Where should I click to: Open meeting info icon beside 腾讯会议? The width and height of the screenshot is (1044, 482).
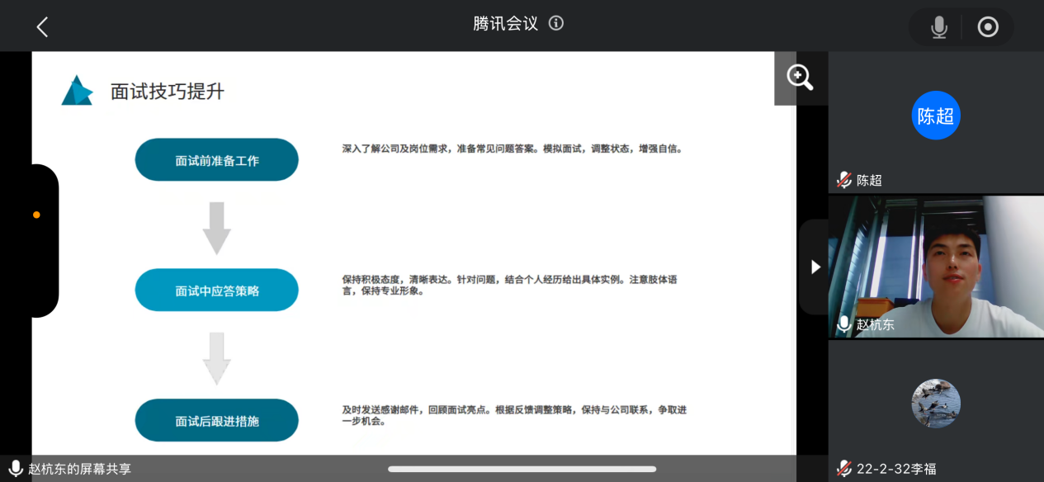pyautogui.click(x=556, y=23)
